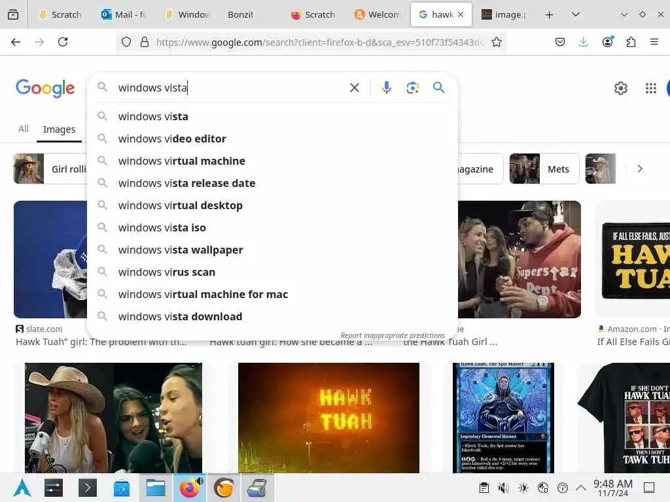Switch to the Bonzi tab

pos(240,14)
